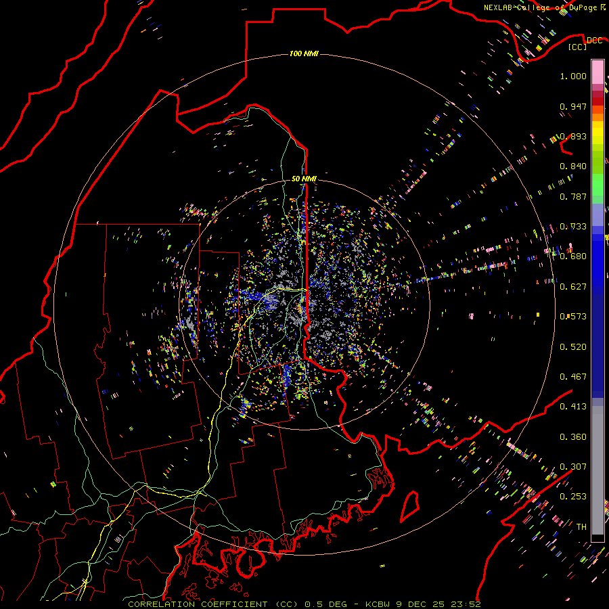Click the 0.360 scale value
Image resolution: width=609 pixels, height=609 pixels.
click(573, 437)
